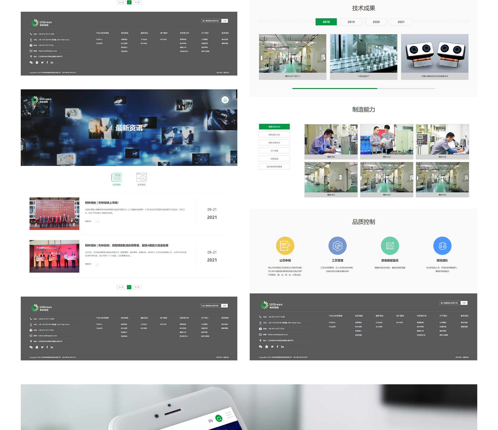Click 投资者关系 in footer under 品质控制
The image size is (498, 430).
[422, 316]
